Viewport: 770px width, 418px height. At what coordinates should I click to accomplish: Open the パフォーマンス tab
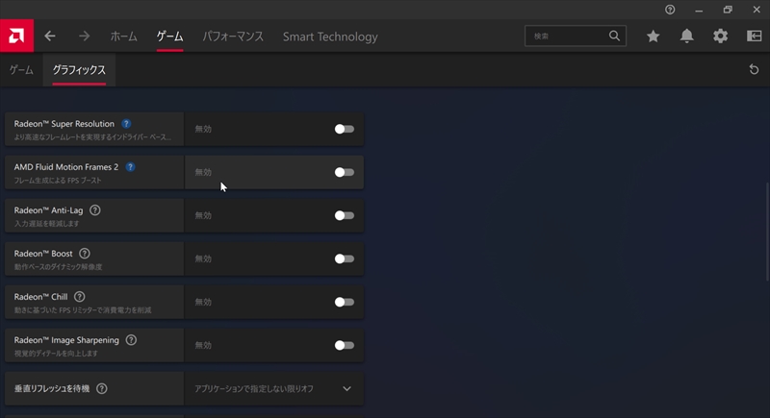(233, 37)
